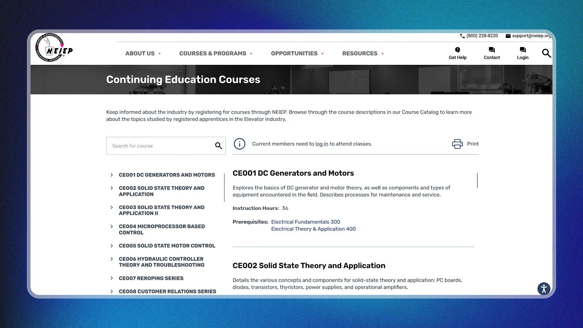Click the Print text button
Viewport: 583px width, 328px height.
pos(473,144)
